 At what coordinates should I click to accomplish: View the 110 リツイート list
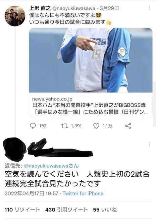point(22,210)
